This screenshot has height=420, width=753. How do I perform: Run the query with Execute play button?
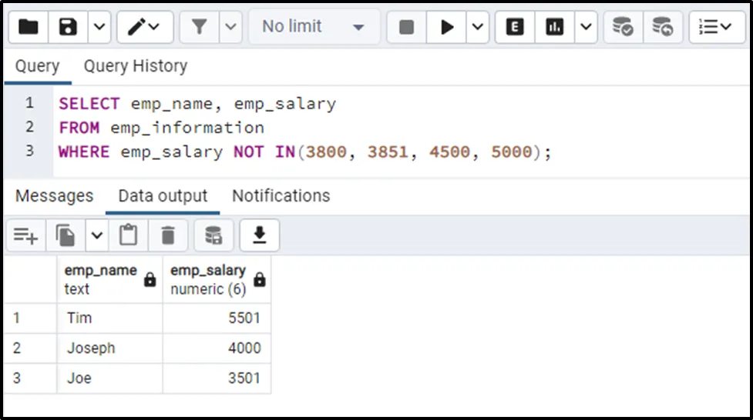click(447, 27)
